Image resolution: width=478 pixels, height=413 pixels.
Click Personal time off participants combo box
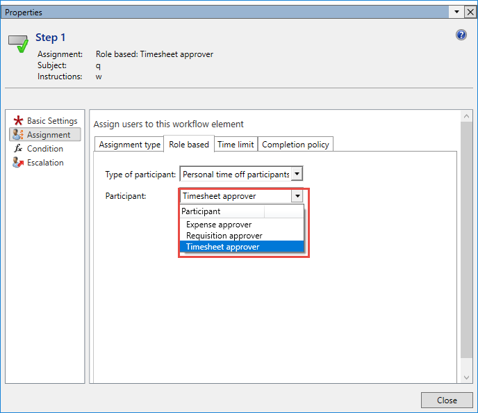point(241,174)
